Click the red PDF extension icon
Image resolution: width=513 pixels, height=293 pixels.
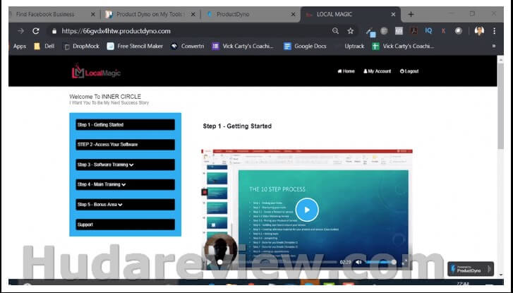(x=414, y=31)
